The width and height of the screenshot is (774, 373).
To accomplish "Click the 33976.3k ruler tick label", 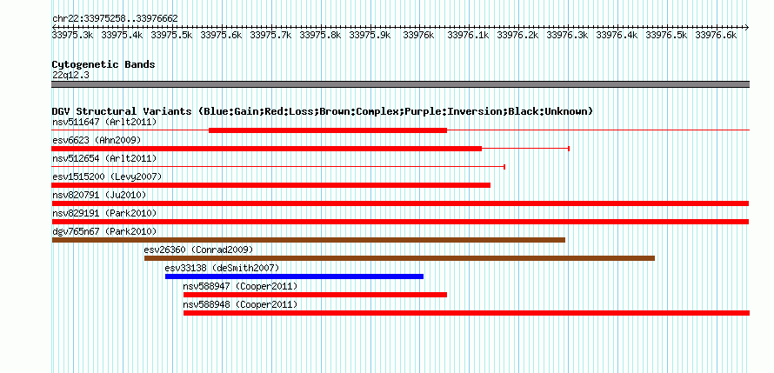I will tap(568, 35).
